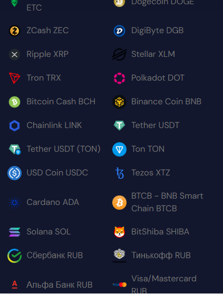Select the Ripple XRP icon
The height and width of the screenshot is (294, 223).
[x=14, y=54]
